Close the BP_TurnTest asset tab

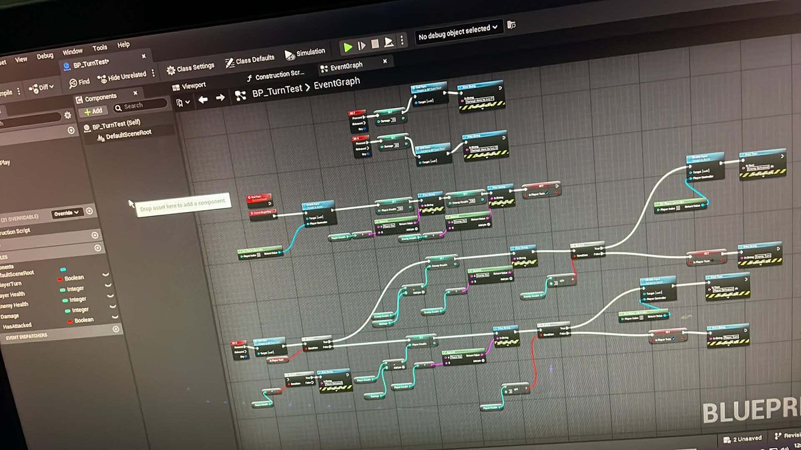point(143,55)
